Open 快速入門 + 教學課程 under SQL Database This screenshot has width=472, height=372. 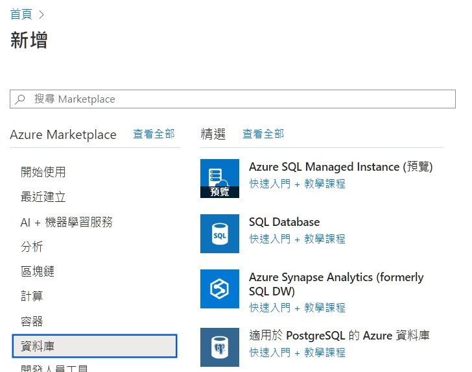[x=297, y=239]
